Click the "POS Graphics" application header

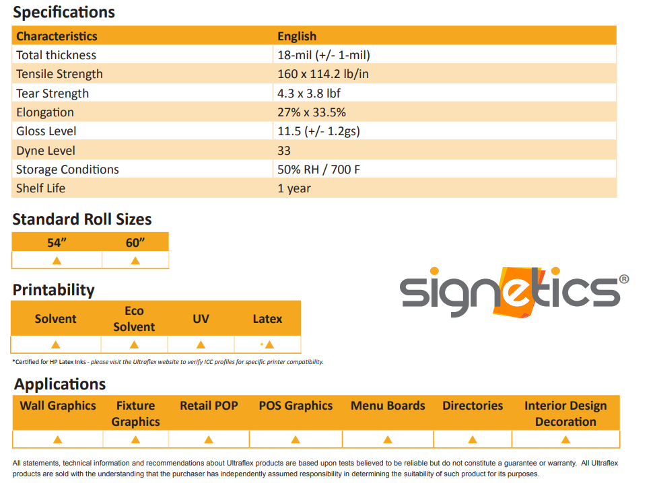point(296,406)
